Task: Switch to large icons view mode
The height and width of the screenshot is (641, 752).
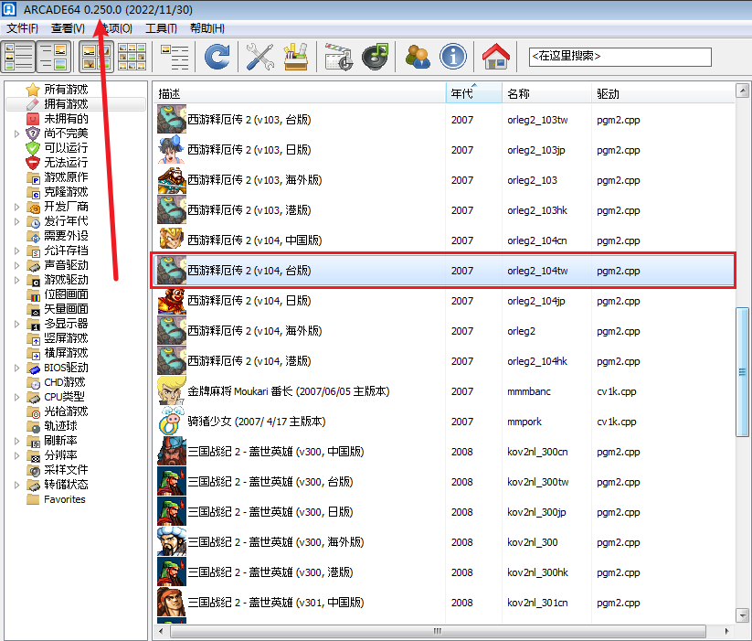Action: point(96,57)
